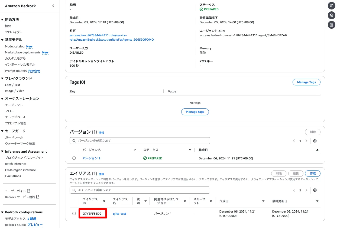This screenshot has height=228, width=337.
Task: Open Model catalog in the sidebar
Action: (15, 46)
